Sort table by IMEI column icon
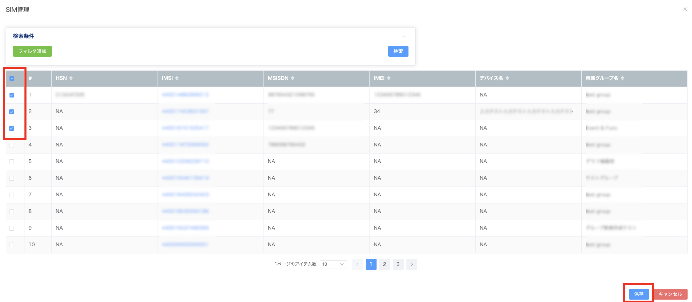The width and height of the screenshot is (692, 302). click(389, 78)
